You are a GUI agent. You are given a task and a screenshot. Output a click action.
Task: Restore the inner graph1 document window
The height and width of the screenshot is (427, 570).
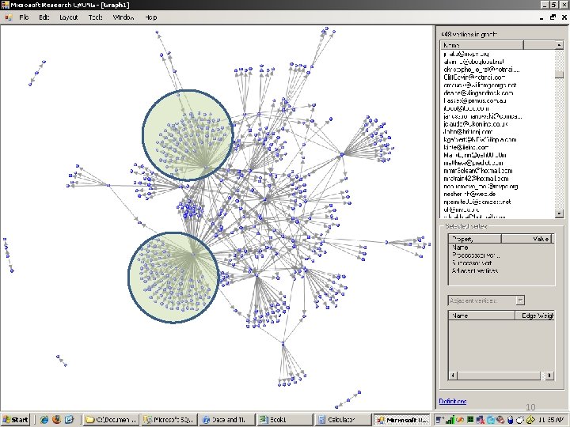pyautogui.click(x=553, y=17)
